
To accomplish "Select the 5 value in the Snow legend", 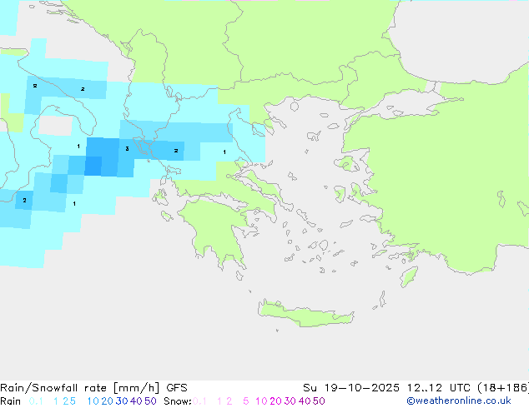I will (x=246, y=401).
